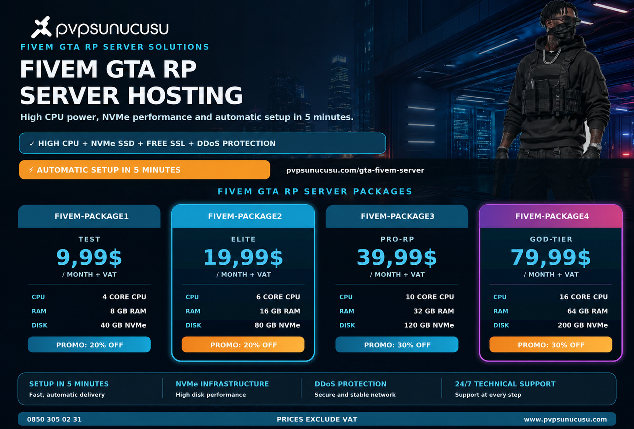Click the blue 'PROMO: 20% OFF' button in TEST
Screen dimensions: 634x429
click(89, 345)
